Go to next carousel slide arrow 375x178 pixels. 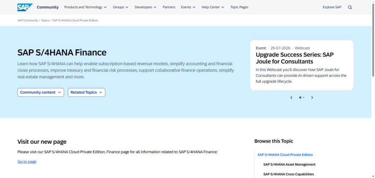click(x=312, y=98)
